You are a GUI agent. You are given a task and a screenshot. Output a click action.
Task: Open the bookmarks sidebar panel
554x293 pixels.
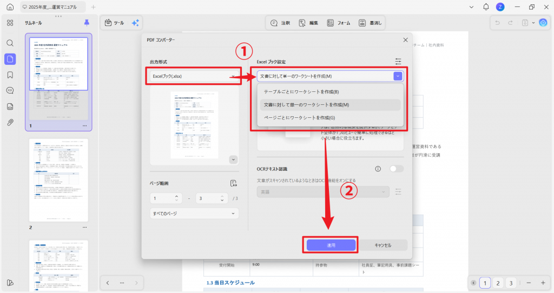coord(10,75)
